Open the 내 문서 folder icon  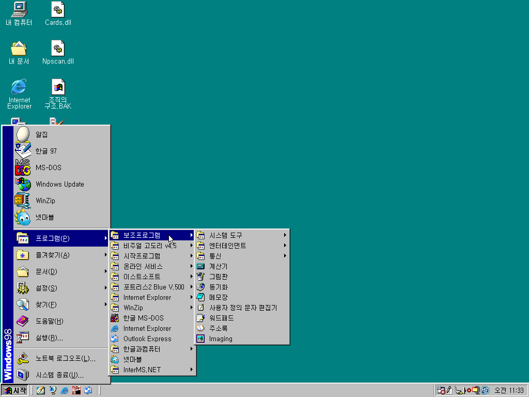[19, 53]
